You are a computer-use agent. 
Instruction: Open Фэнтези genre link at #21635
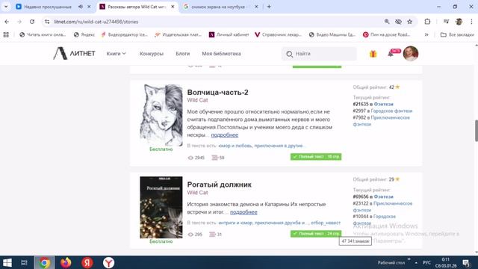[383, 104]
